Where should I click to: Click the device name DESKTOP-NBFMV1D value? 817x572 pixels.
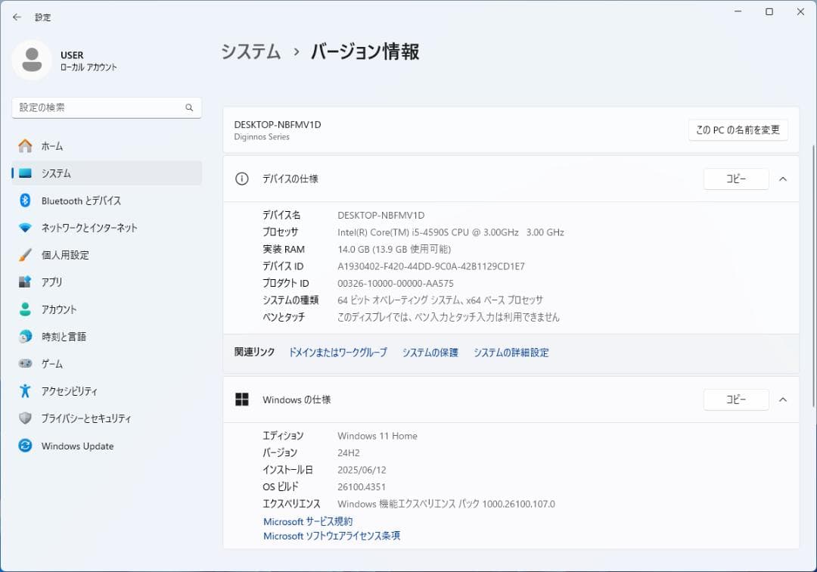381,215
